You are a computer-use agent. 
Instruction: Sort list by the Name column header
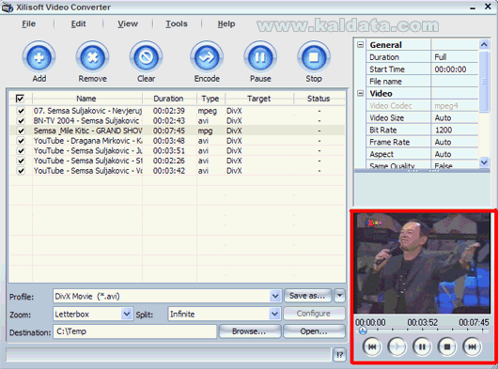(86, 99)
